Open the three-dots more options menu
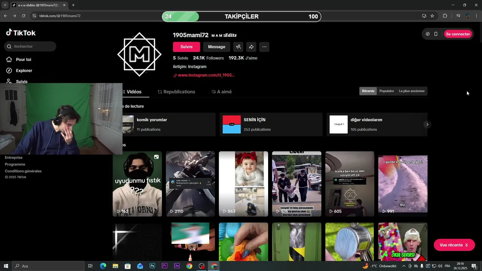Screen dimensions: 482x271 264,47
